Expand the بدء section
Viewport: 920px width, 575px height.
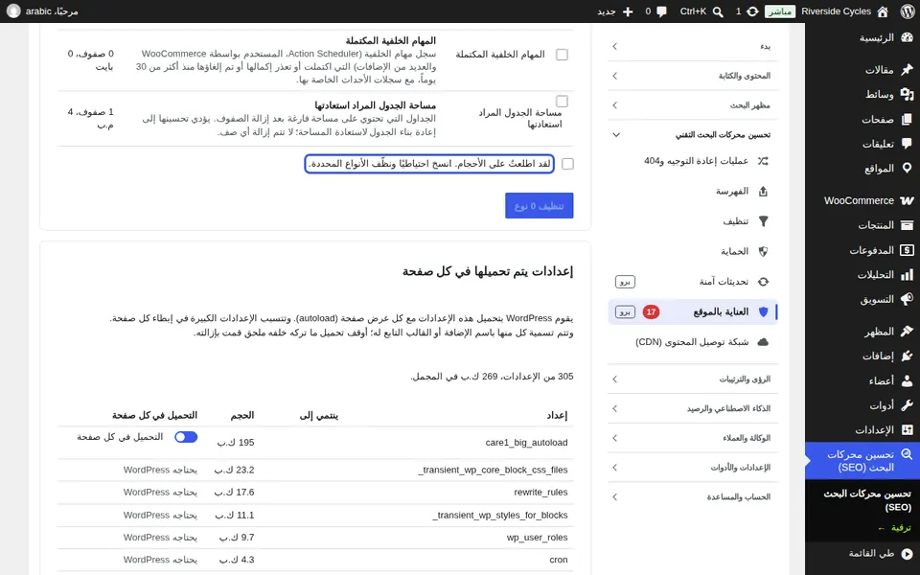click(x=693, y=46)
